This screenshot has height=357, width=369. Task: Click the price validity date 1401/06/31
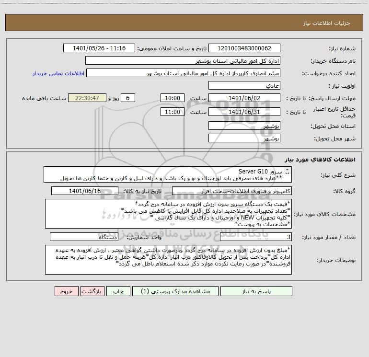coord(244,112)
